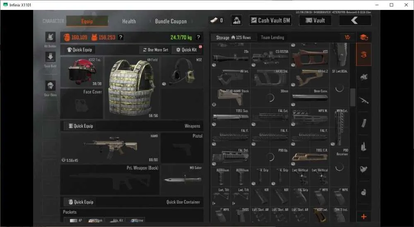Open the Cash Vault 6M button

270,20
